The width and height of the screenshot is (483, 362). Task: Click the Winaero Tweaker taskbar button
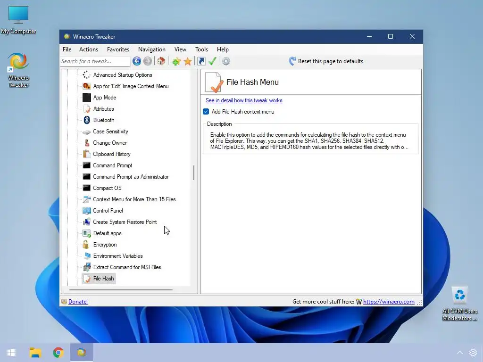pos(81,353)
